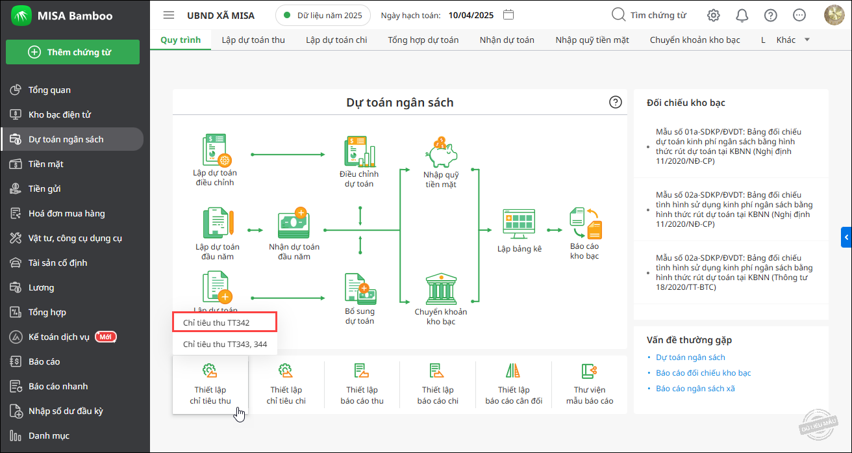Open the Dữ liệu năm 2025 selector

(323, 15)
